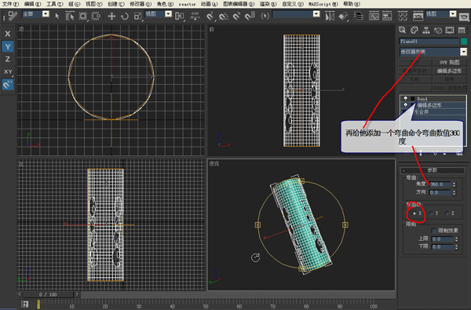
Task: Open the Display command panel tab
Action: click(450, 30)
